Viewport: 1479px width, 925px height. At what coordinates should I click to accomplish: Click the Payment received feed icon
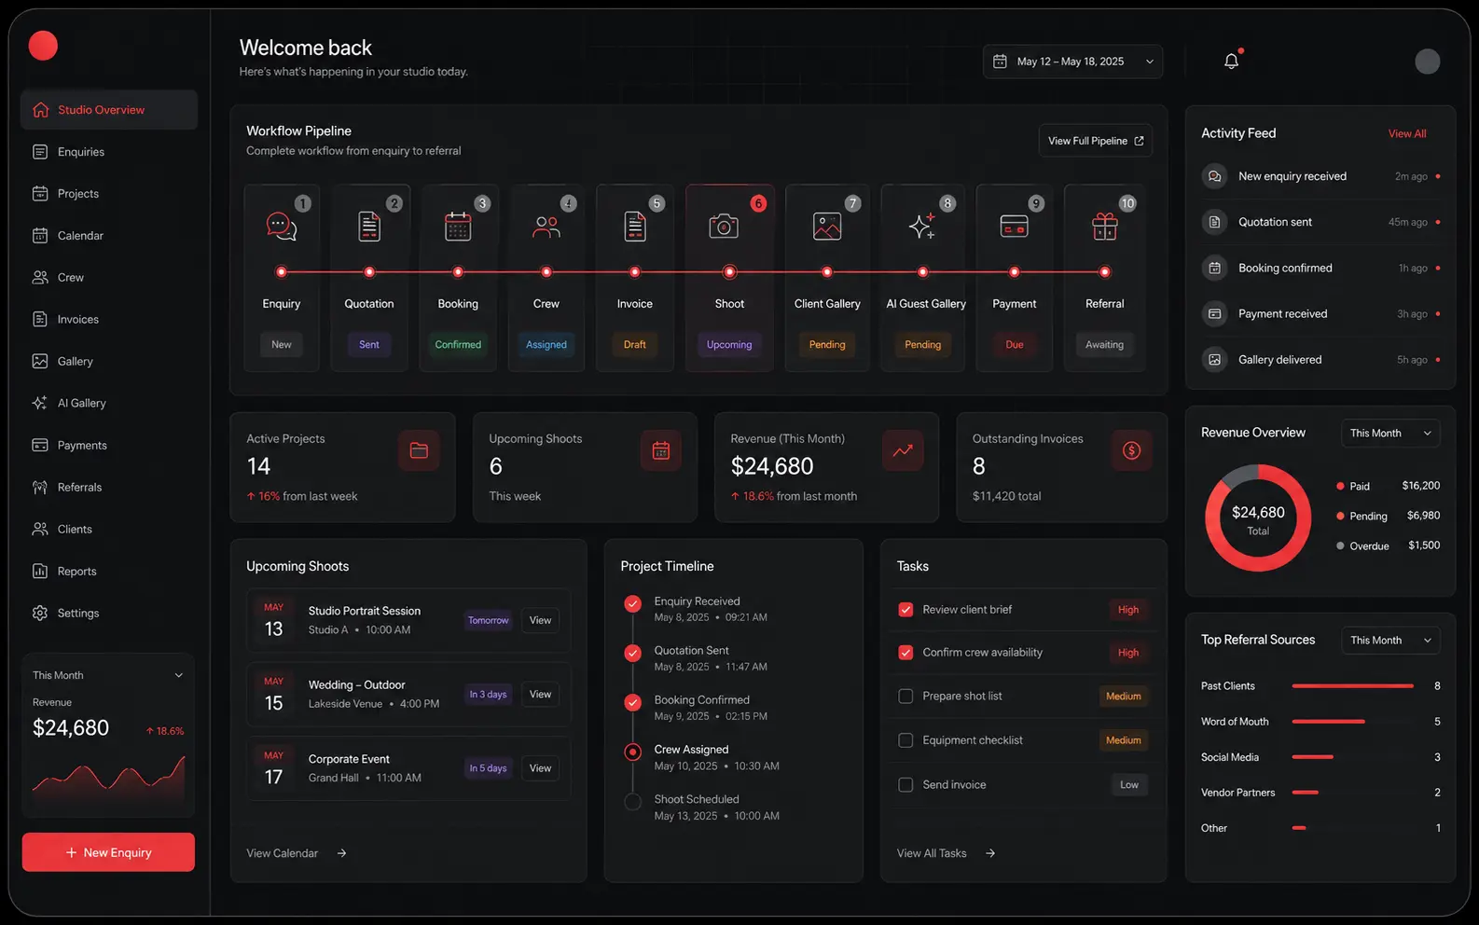click(x=1214, y=313)
